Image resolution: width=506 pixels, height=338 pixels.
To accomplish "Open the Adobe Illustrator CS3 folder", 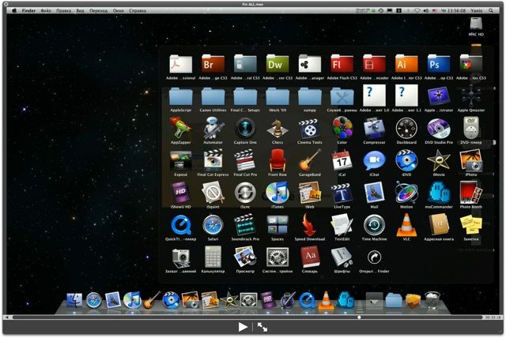I will point(406,64).
